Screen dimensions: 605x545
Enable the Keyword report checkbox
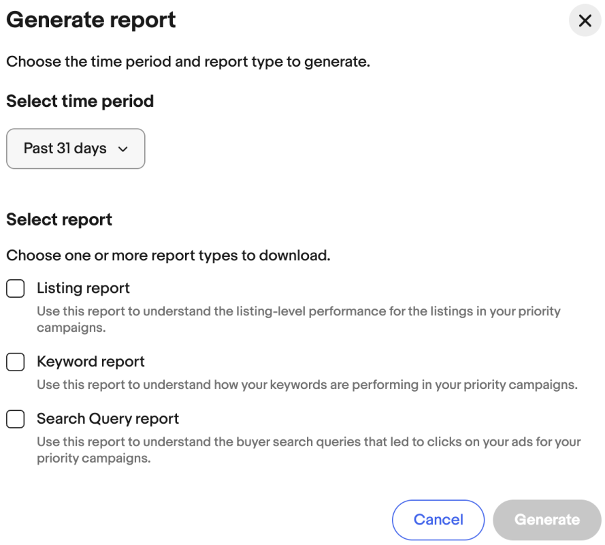(x=16, y=362)
